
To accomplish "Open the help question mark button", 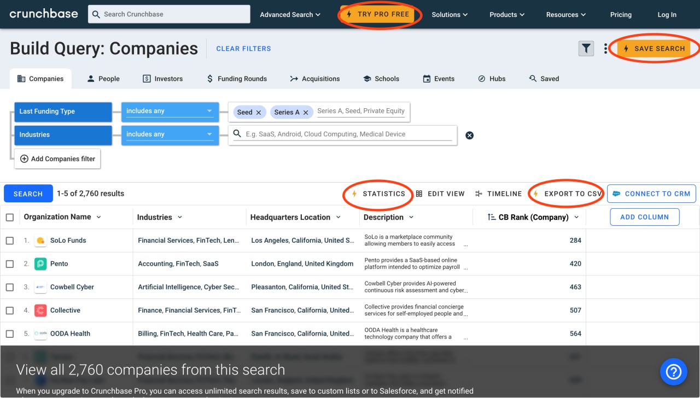I will [673, 372].
